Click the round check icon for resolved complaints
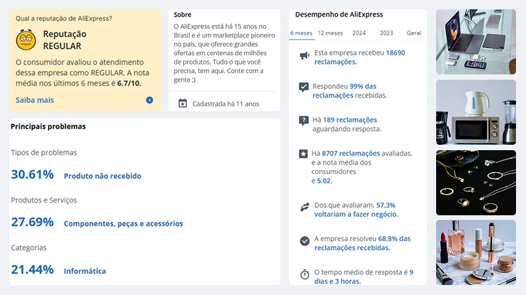 pos(304,241)
